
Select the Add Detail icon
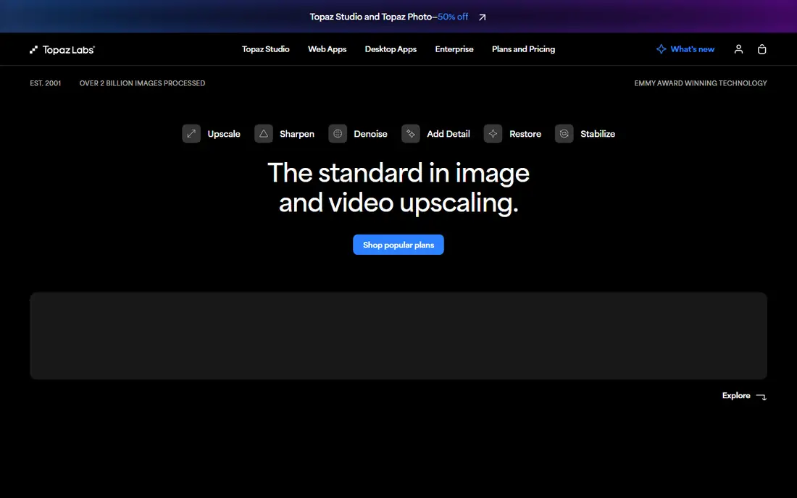tap(411, 134)
